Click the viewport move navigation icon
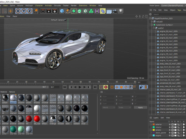The height and width of the screenshot is (139, 186). point(136,17)
